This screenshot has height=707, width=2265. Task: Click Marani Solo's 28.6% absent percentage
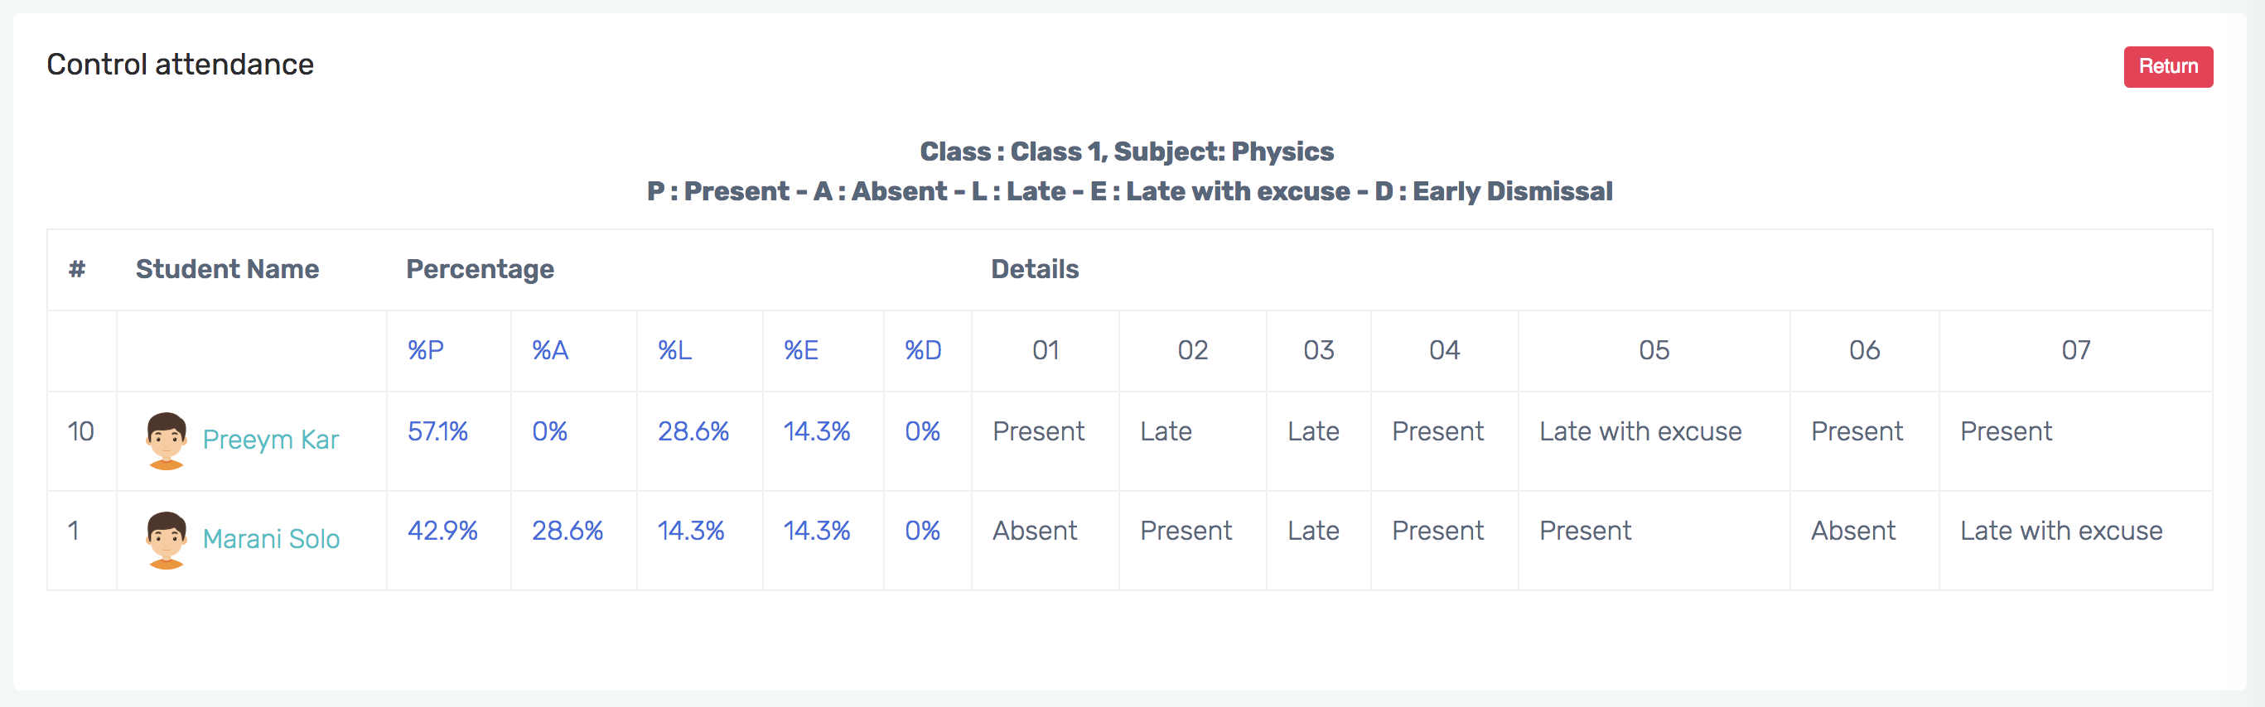(x=567, y=531)
